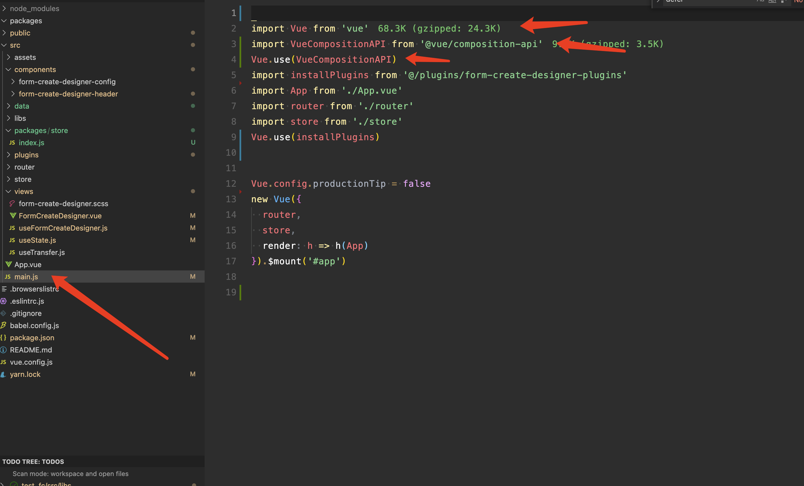This screenshot has width=804, height=486.
Task: Click the TODO TREE: TODOS panel header
Action: (34, 461)
